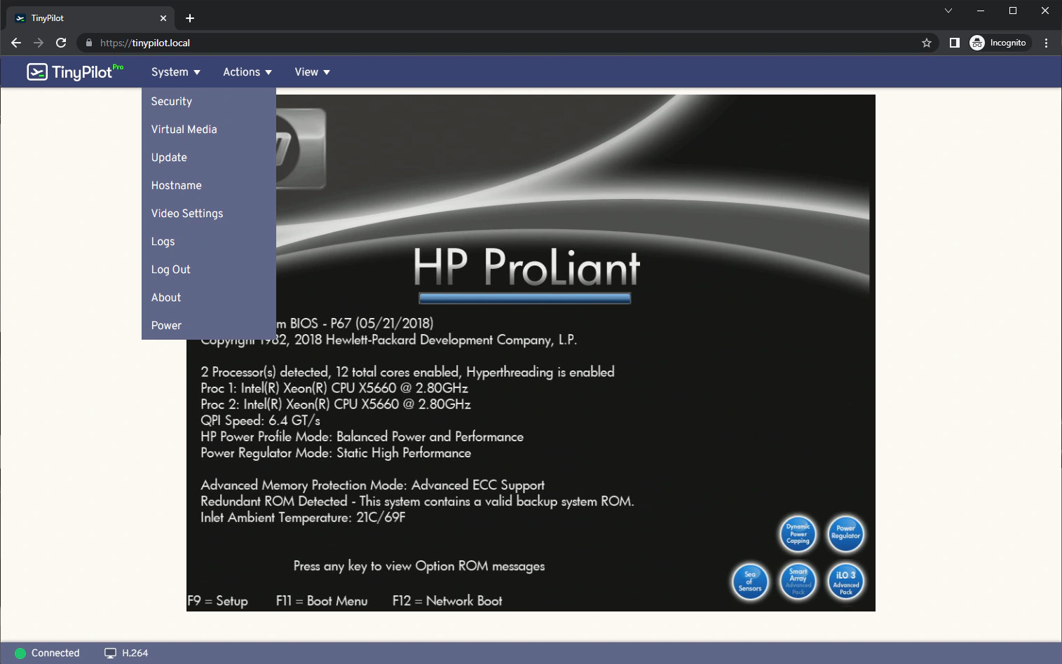Click the blue boot progress bar

point(524,298)
